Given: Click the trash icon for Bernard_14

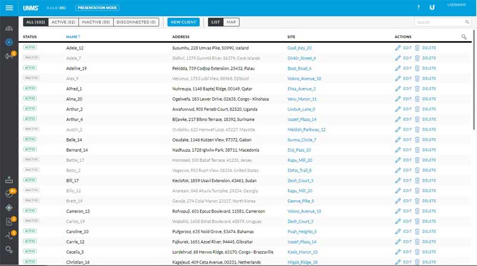Looking at the screenshot, I should coord(417,150).
